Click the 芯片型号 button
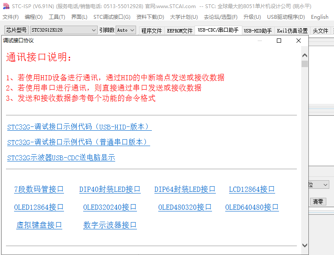Viewport: 334px width, 255px height. click(16, 30)
